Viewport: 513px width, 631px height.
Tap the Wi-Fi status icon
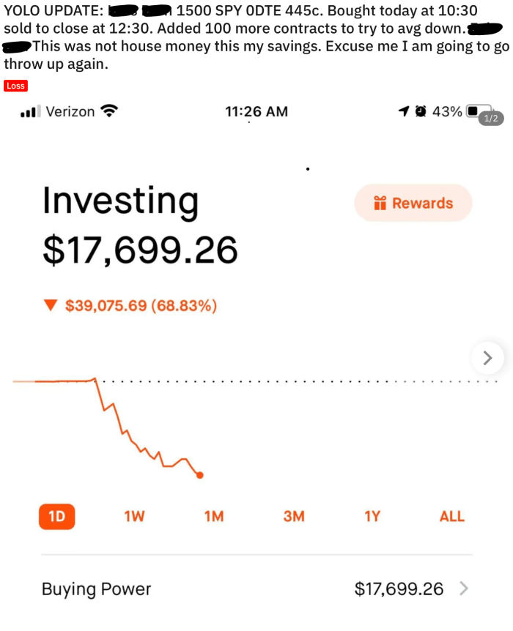pyautogui.click(x=109, y=111)
